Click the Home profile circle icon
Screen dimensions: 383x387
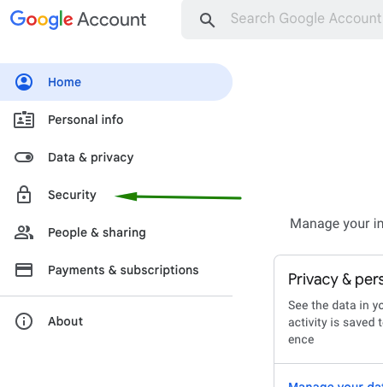point(24,82)
